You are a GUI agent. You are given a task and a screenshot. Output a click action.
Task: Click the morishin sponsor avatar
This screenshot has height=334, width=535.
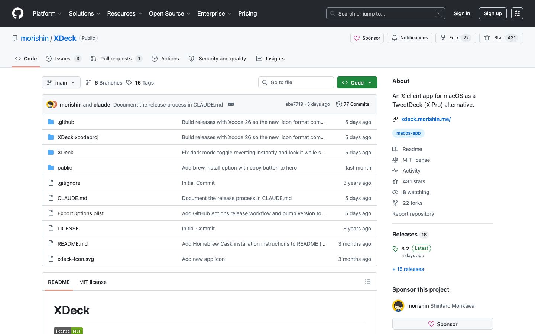click(398, 306)
